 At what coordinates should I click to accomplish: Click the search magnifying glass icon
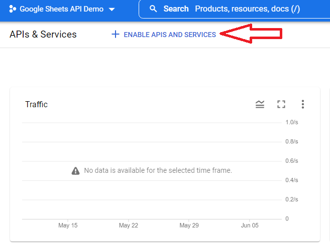(153, 9)
